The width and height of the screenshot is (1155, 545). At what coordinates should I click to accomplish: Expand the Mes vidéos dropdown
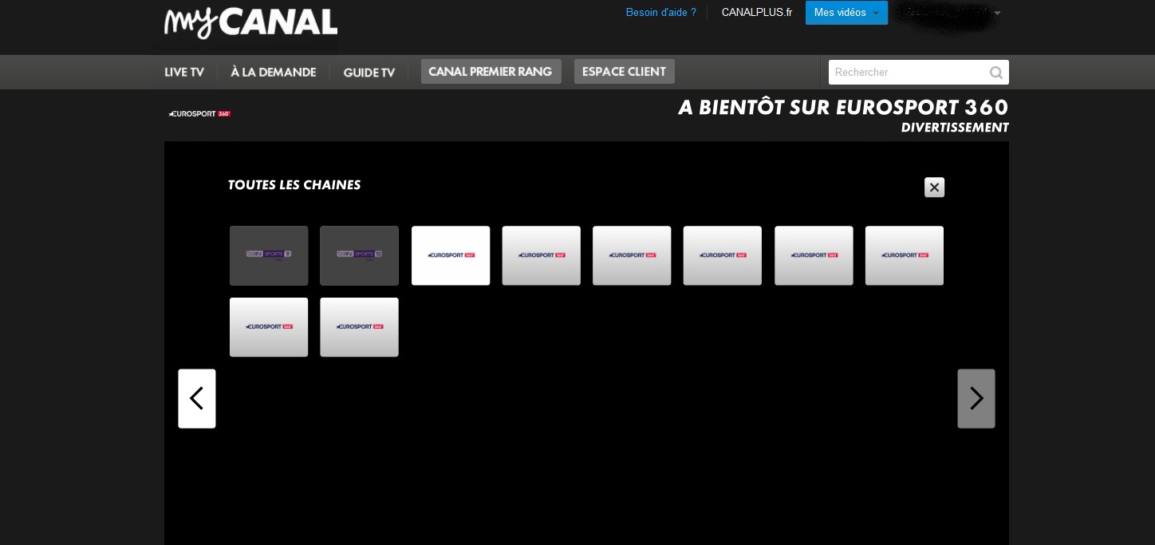tap(846, 13)
